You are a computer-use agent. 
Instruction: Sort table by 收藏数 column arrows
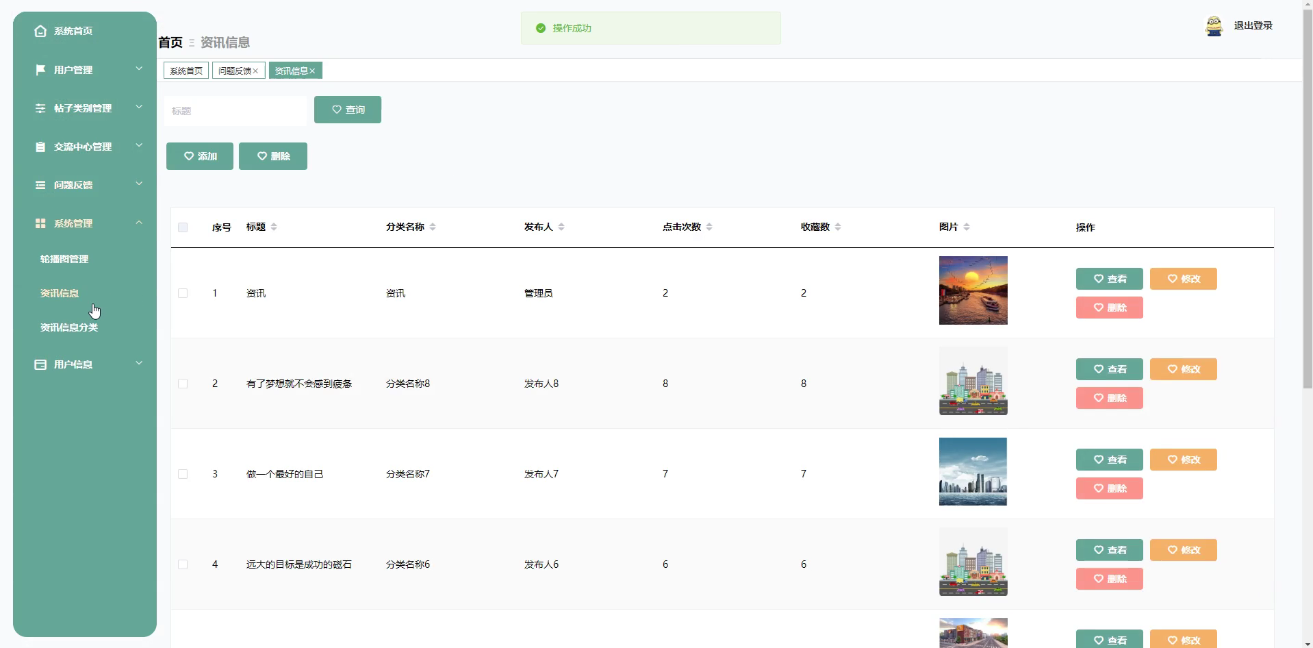pos(838,227)
